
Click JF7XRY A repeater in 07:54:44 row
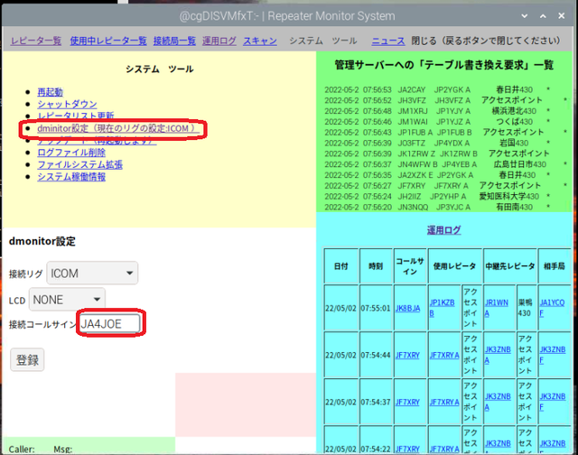point(444,355)
